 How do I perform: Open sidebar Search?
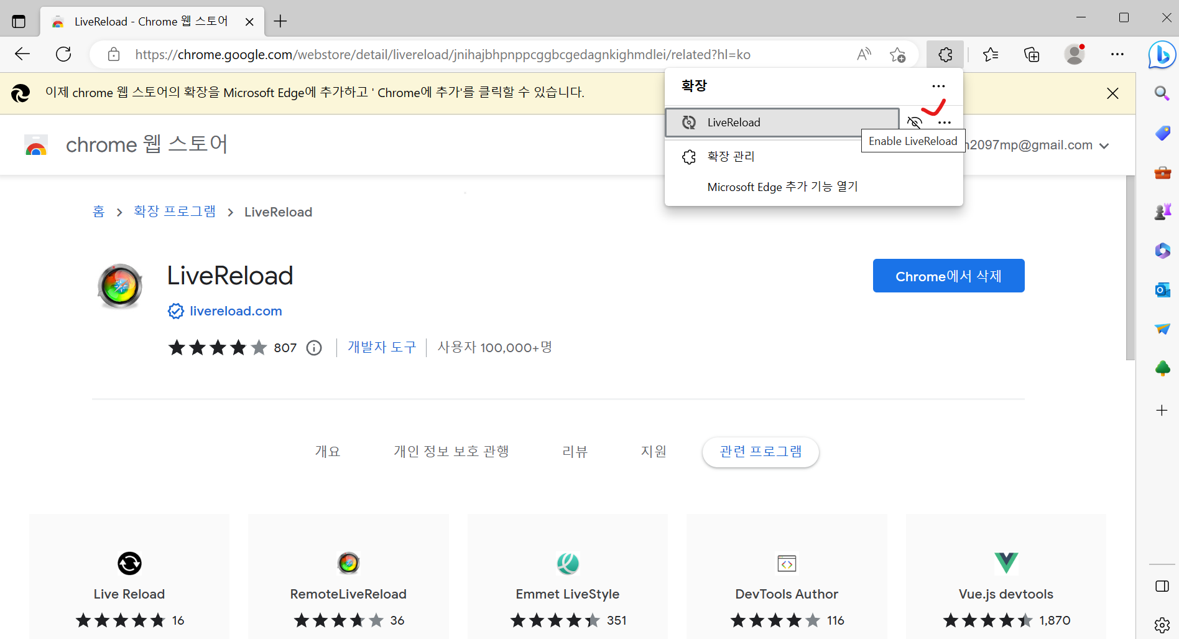pyautogui.click(x=1162, y=93)
